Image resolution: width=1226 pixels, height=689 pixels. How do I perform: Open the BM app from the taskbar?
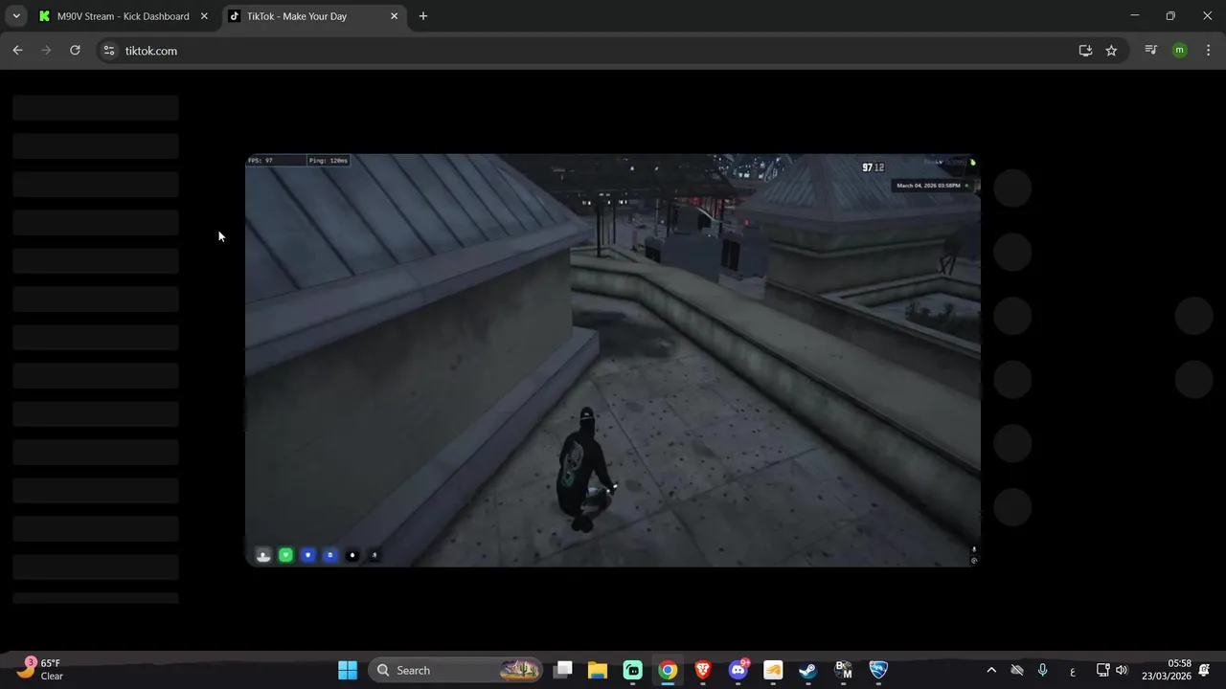pyautogui.click(x=844, y=670)
